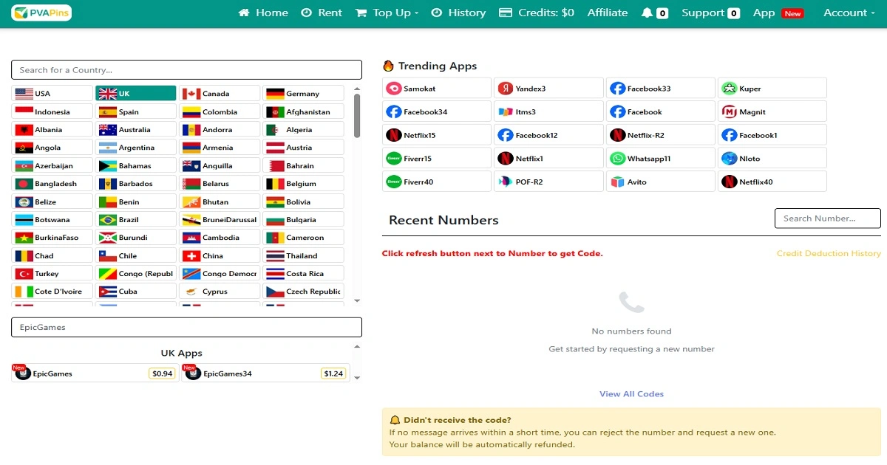Open the POF-R2 trending app

click(548, 182)
